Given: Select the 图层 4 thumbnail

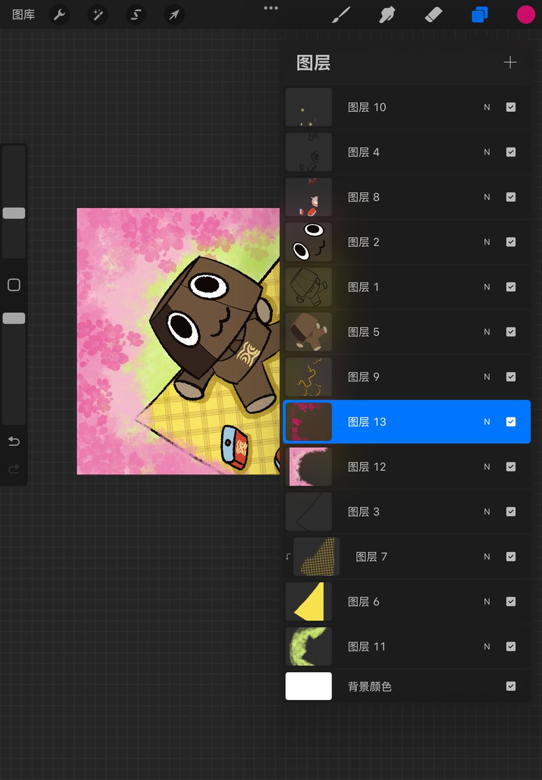Looking at the screenshot, I should coord(309,152).
